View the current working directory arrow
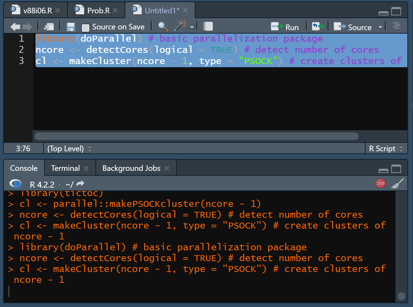Image resolution: width=413 pixels, height=307 pixels. 80,183
